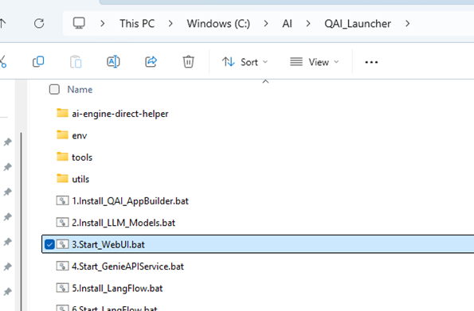Select the tools folder name
The image size is (474, 311).
(82, 157)
